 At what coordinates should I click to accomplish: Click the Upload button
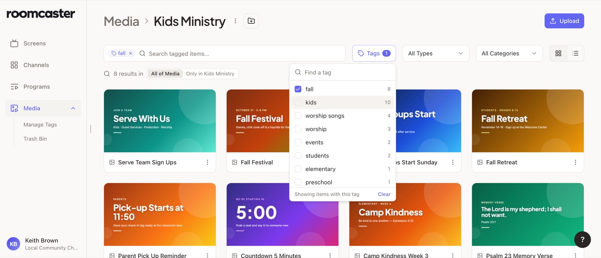[x=564, y=21]
